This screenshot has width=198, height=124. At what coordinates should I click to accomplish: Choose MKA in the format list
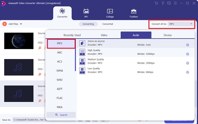point(60,107)
